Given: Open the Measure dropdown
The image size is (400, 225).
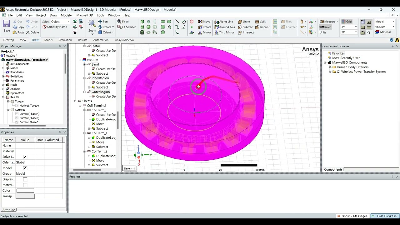Looking at the screenshot, I should click(x=337, y=22).
